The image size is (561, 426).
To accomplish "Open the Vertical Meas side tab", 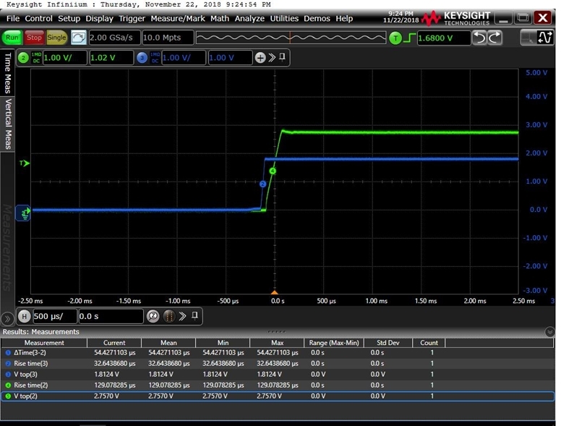I will pyautogui.click(x=7, y=124).
